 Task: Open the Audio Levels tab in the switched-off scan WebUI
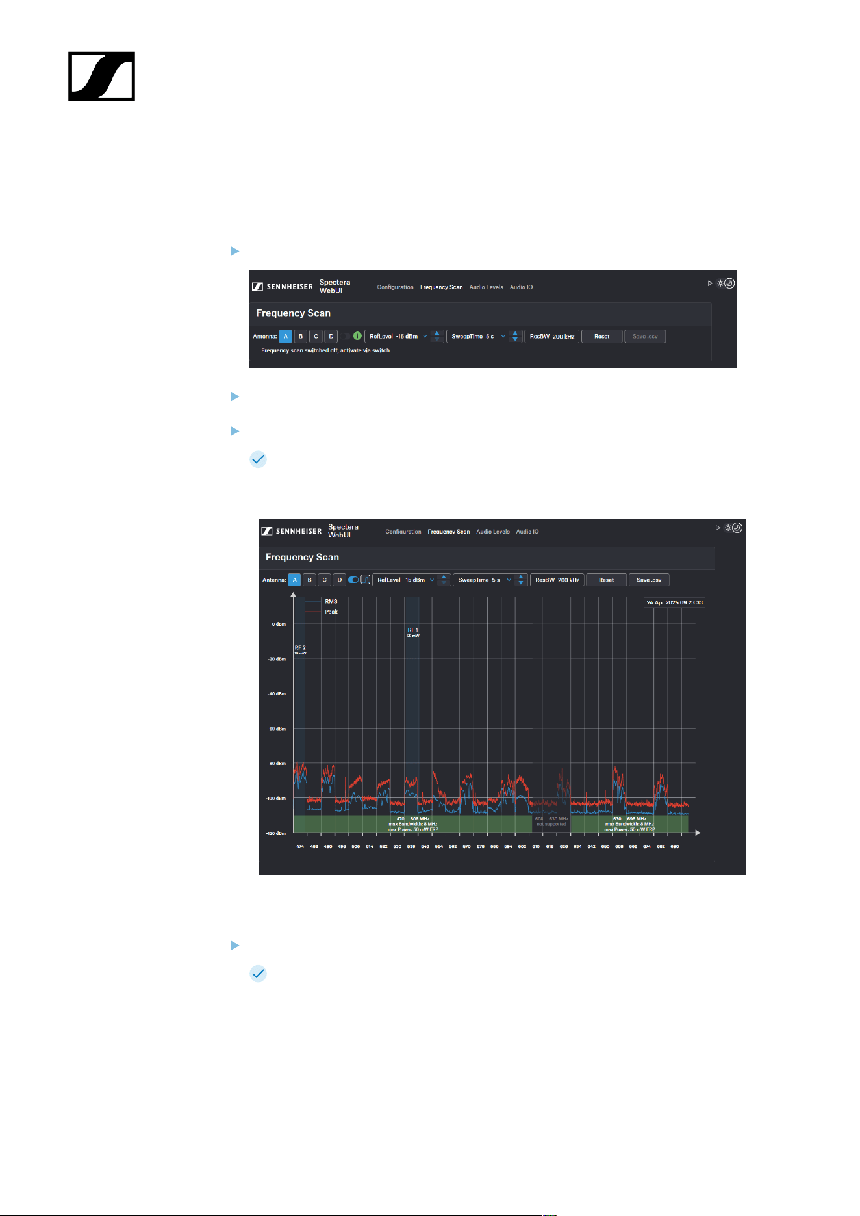tap(487, 287)
